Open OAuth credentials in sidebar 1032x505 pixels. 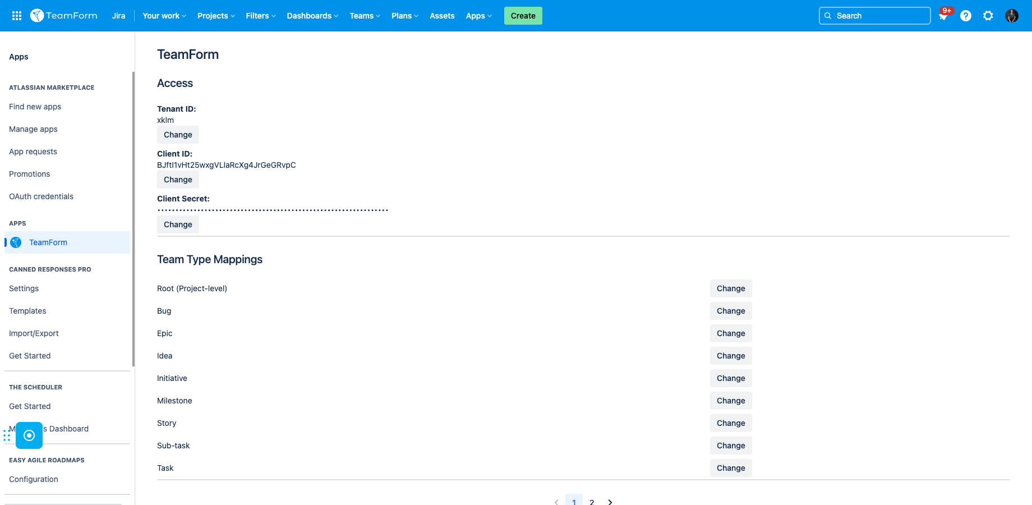(41, 196)
